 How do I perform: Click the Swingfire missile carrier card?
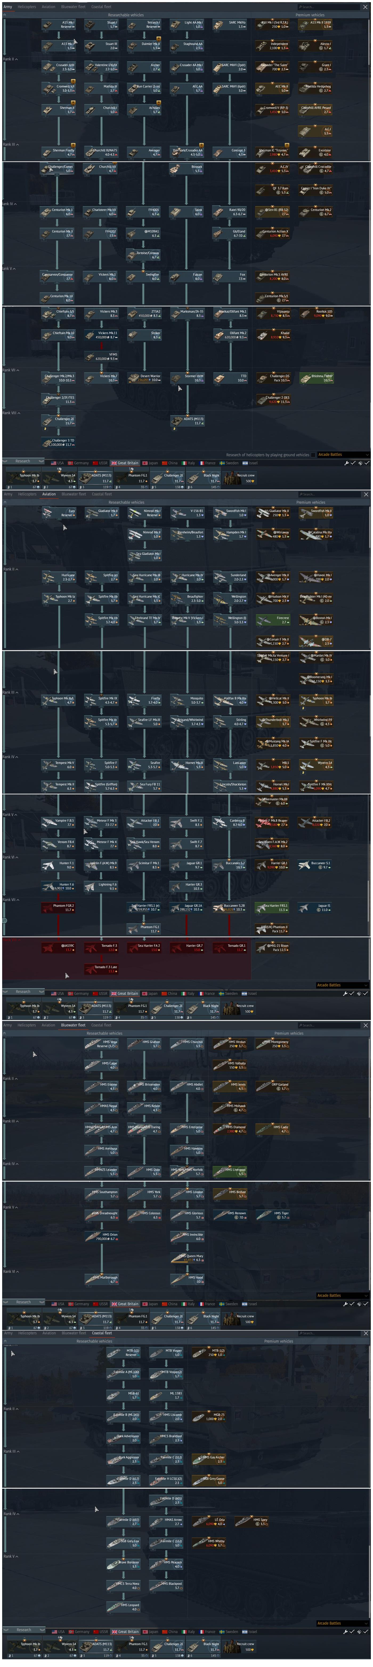[x=144, y=276]
